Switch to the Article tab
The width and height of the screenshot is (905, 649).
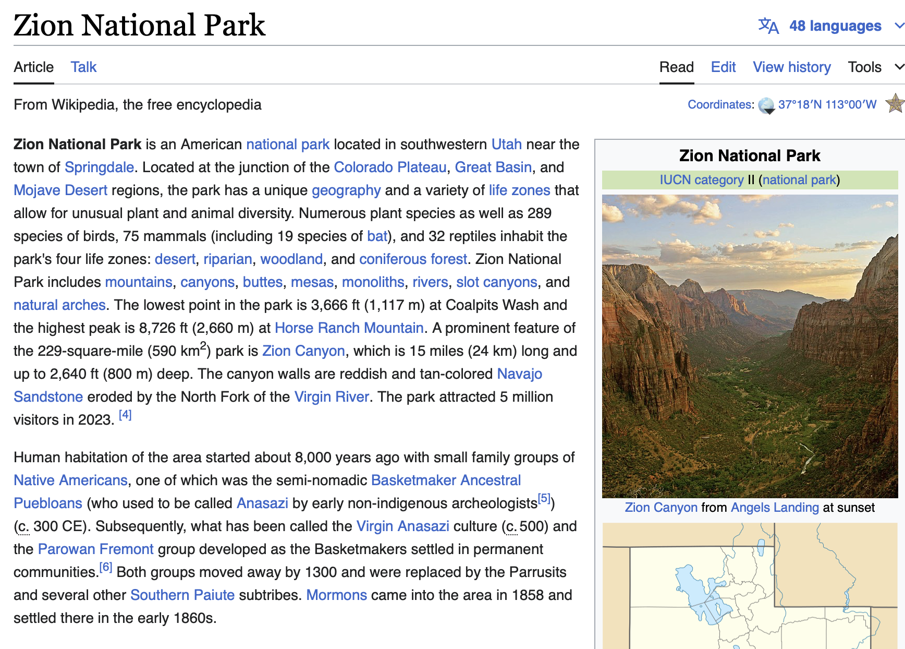(34, 67)
